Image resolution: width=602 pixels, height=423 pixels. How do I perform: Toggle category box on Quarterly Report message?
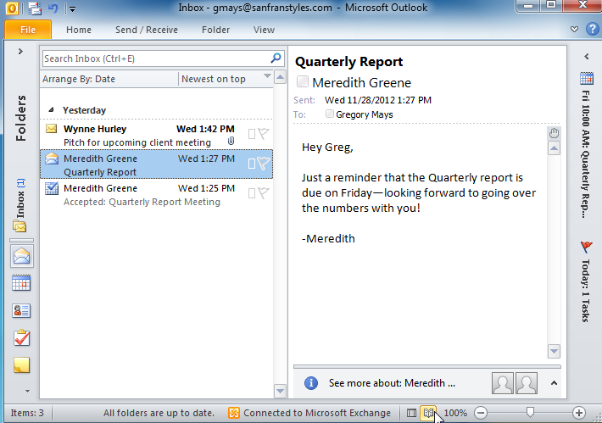251,164
